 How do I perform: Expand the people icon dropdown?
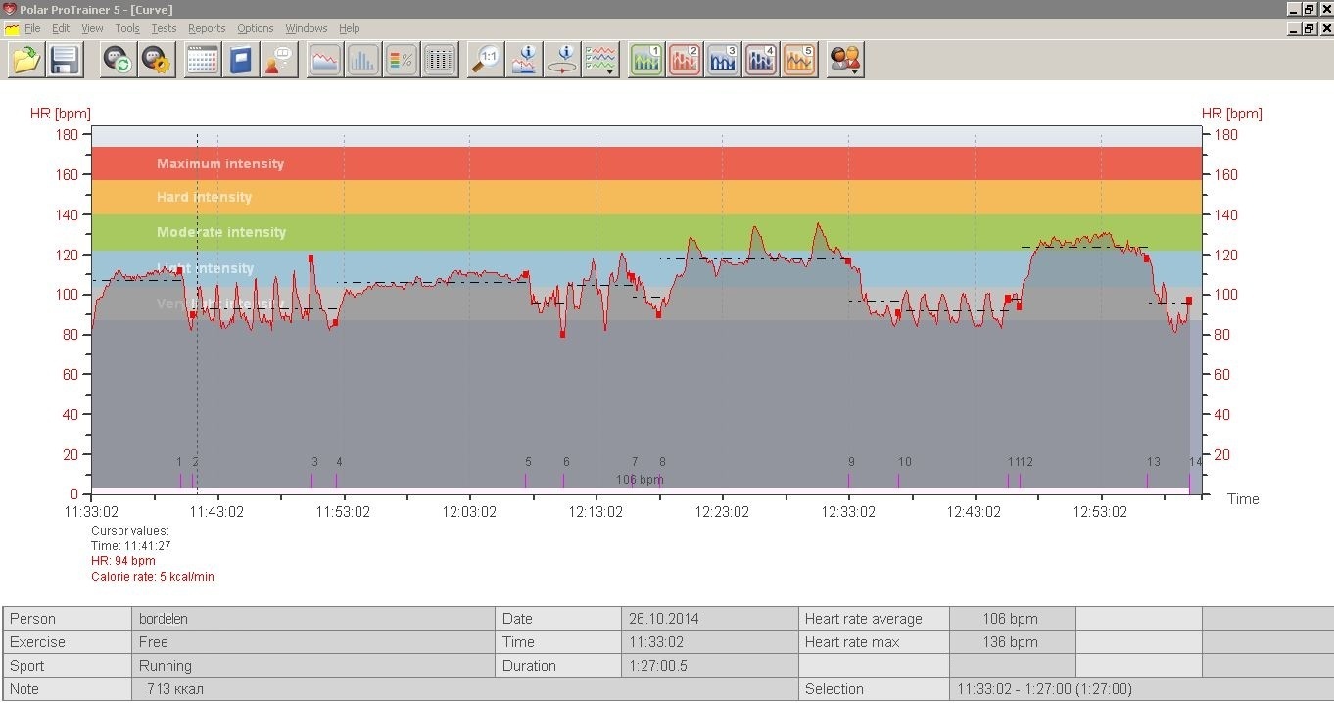point(845,61)
